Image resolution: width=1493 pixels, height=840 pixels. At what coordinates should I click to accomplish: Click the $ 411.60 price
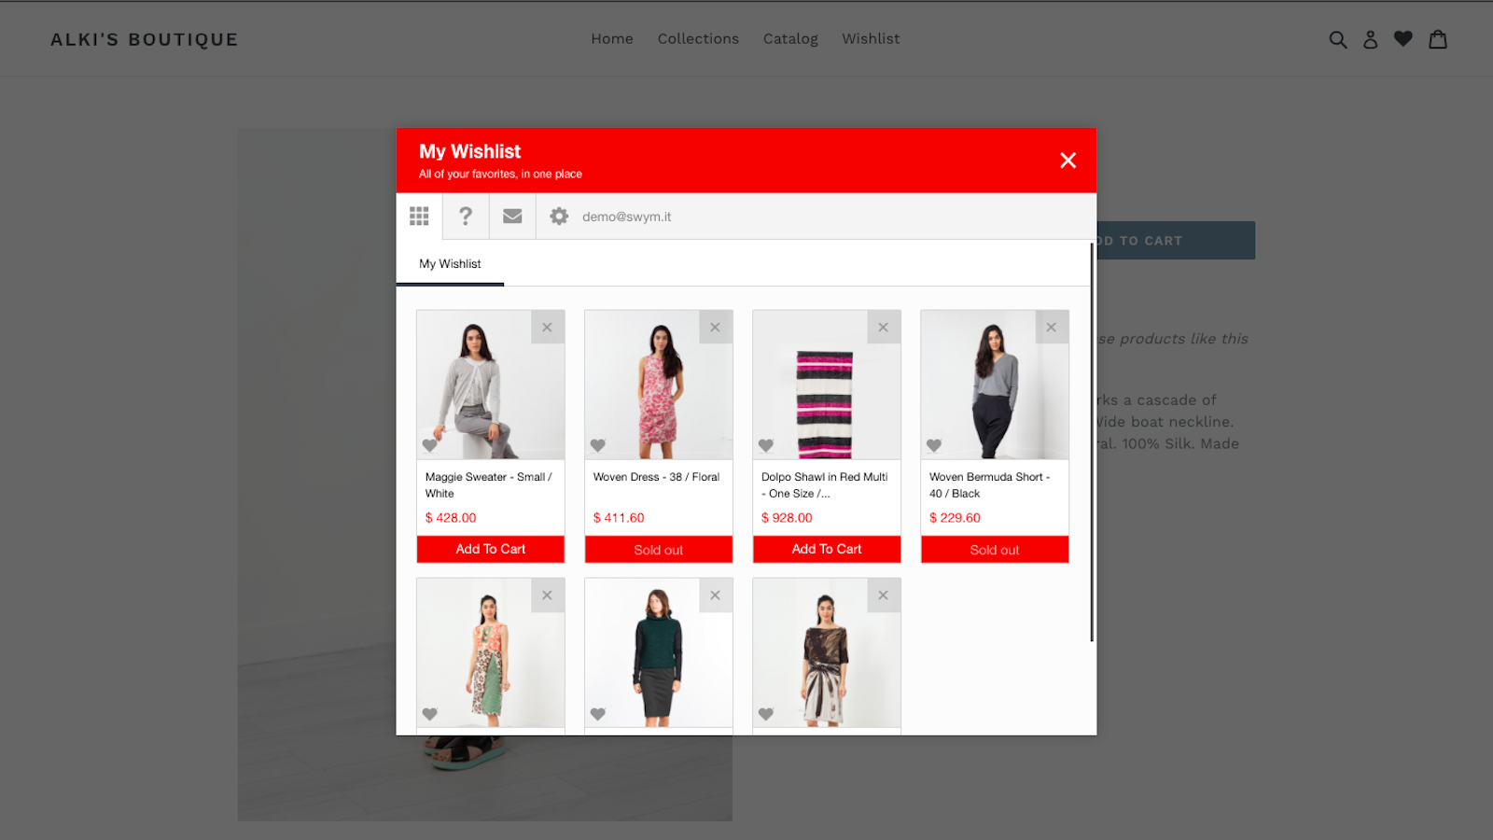click(619, 518)
